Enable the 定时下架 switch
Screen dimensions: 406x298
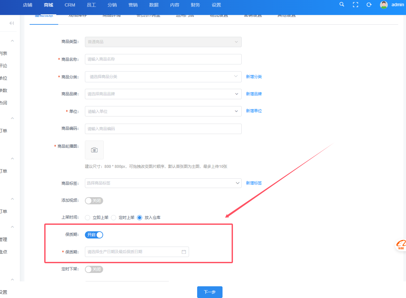94,269
